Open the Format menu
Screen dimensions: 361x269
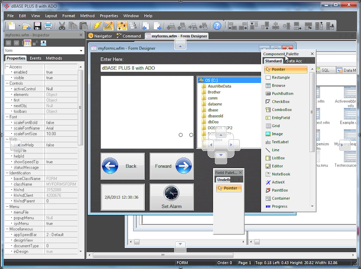click(x=69, y=16)
